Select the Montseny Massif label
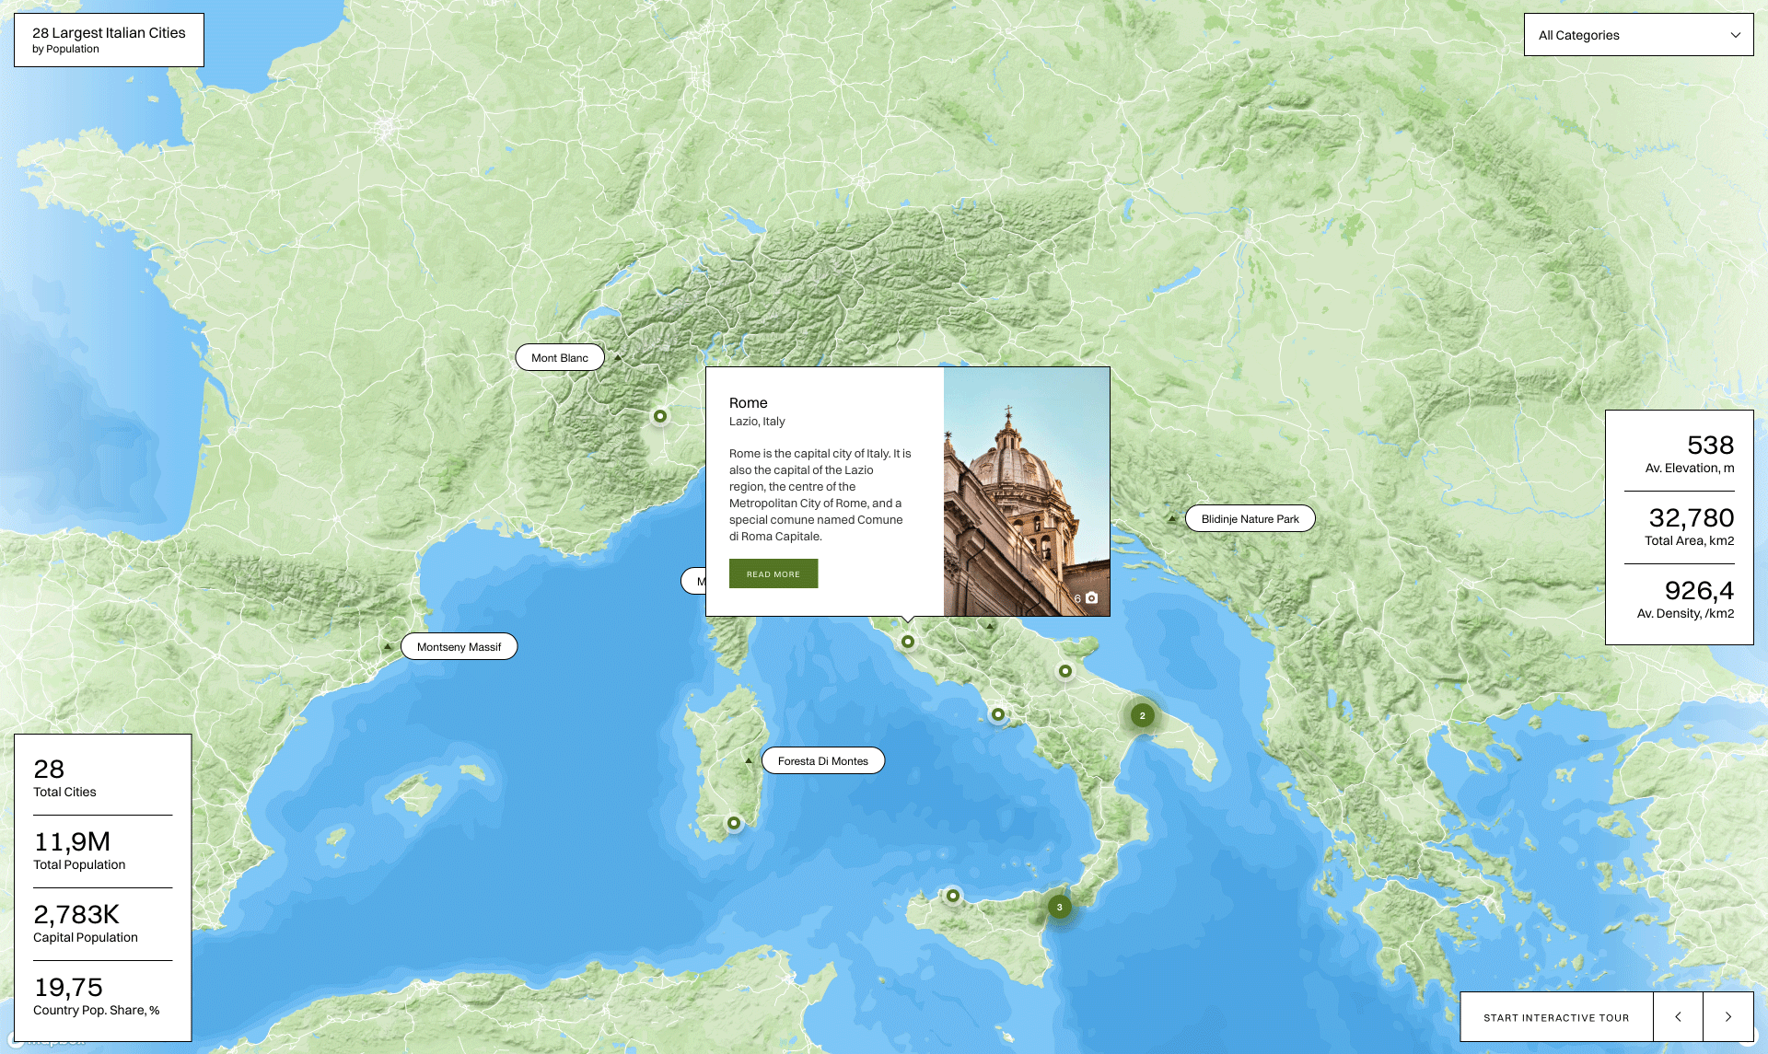The height and width of the screenshot is (1054, 1768). click(459, 647)
